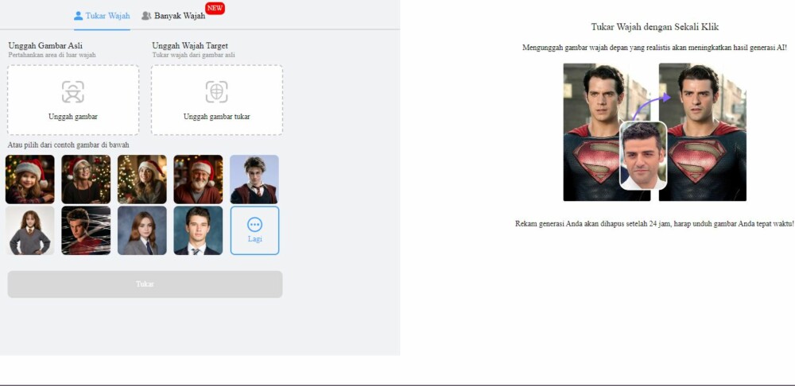This screenshot has height=386, width=795.
Task: Click the face-swapped Superman result image
Action: (703, 132)
